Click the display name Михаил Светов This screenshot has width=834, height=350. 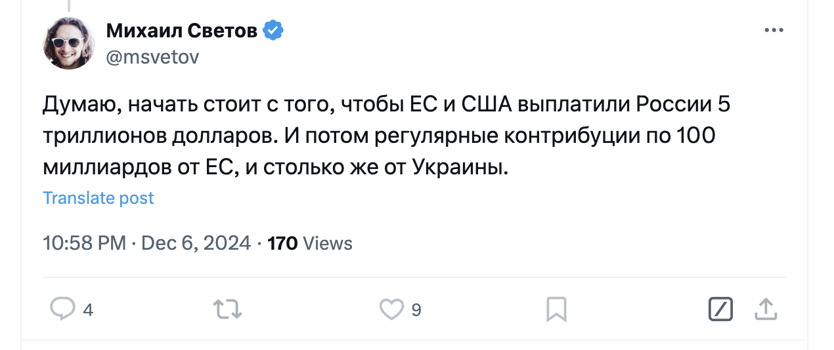point(181,30)
